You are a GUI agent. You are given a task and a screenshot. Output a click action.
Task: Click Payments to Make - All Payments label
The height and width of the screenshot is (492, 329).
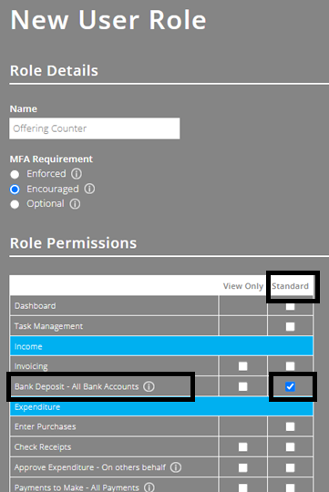77,487
